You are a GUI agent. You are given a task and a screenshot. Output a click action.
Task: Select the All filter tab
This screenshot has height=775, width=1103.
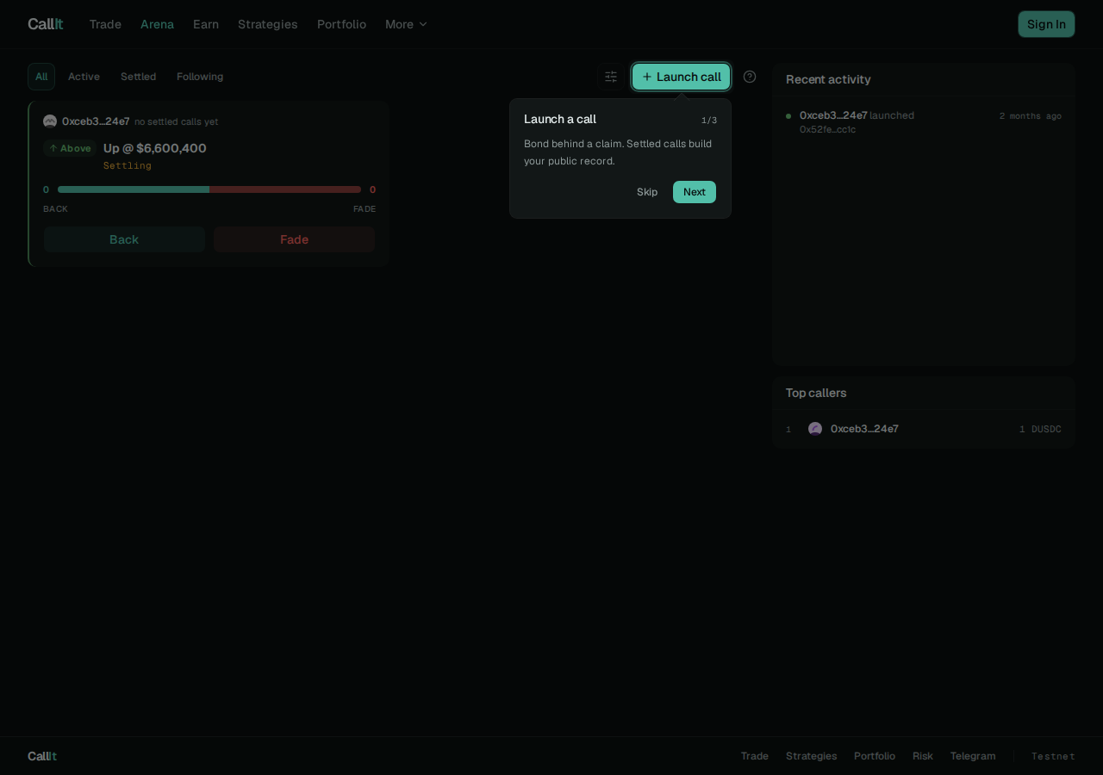[x=41, y=77]
